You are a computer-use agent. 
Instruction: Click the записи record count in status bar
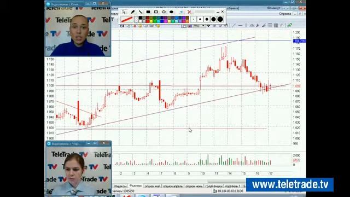tap(123, 191)
